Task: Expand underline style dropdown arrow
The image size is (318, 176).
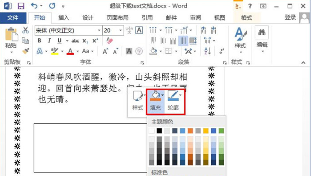Action: (x=67, y=41)
